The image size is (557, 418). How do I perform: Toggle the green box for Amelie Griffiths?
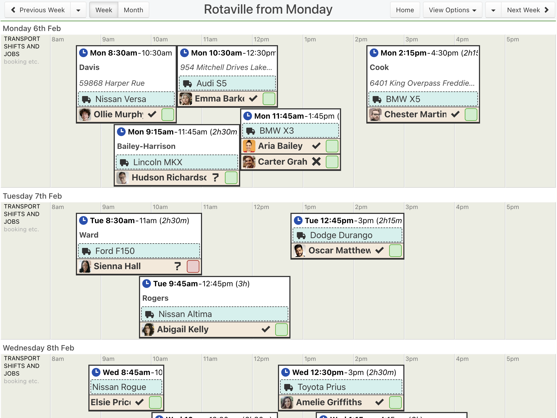(395, 402)
